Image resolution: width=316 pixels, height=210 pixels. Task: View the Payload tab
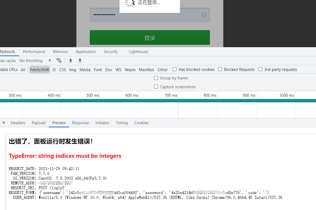[38, 123]
